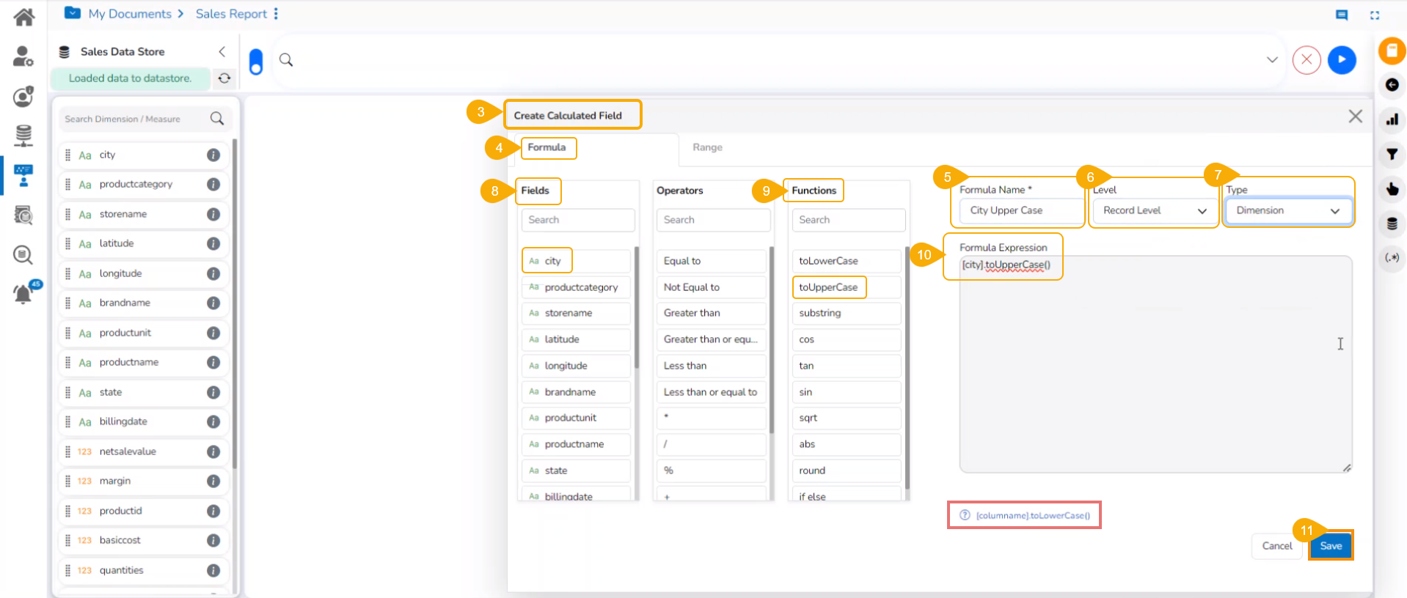Click the back arrow icon in right rail
Screen dimensions: 1407x598
point(1392,85)
